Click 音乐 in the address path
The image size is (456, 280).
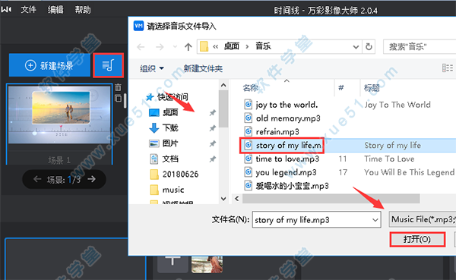[x=263, y=46]
